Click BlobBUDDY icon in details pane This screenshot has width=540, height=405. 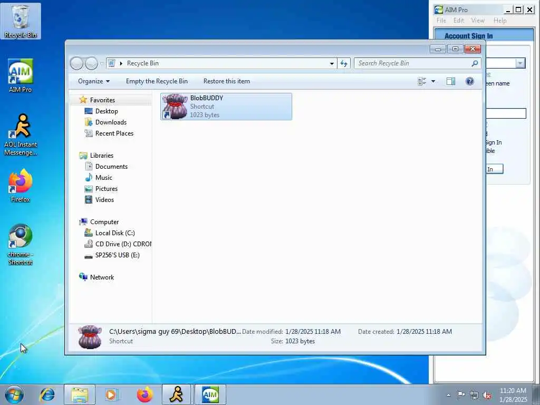[90, 337]
